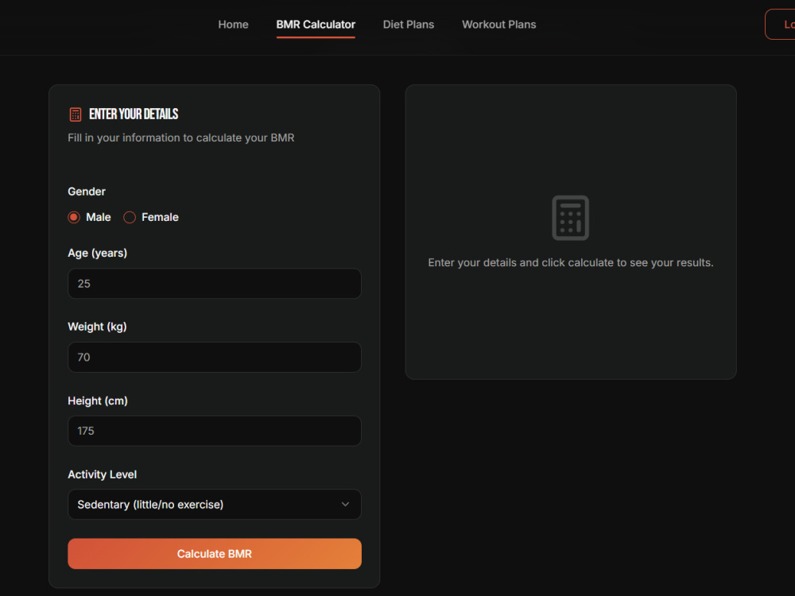
Task: Focus the Height (cm) input field
Action: tap(215, 431)
